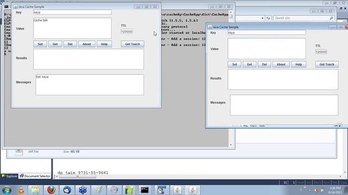Open Windows Explorer from taskbar
348x195 pixels.
(35, 190)
